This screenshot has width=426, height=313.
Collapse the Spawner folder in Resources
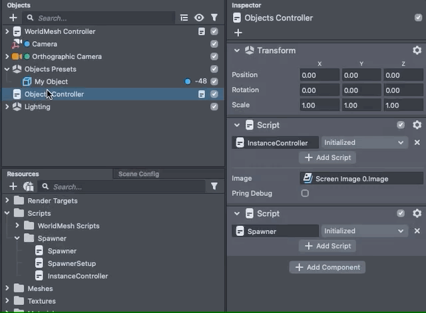click(x=17, y=238)
